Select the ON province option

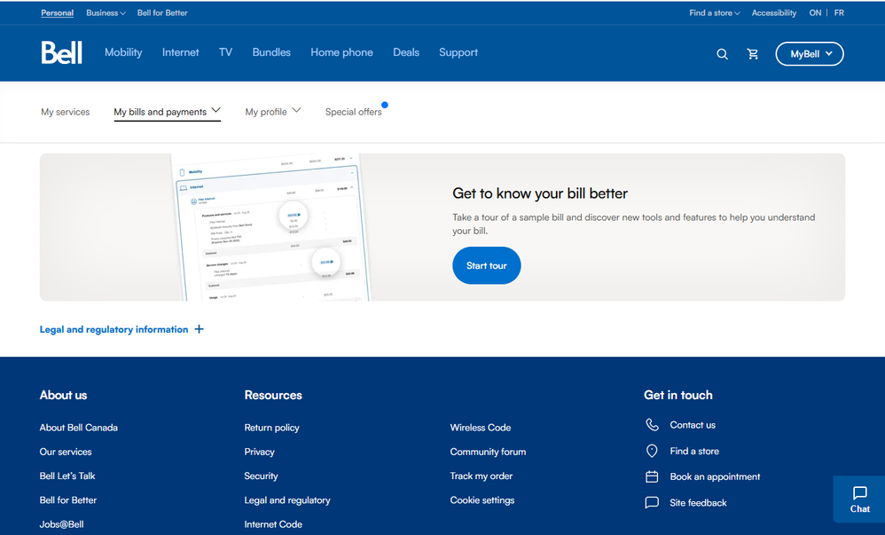815,13
